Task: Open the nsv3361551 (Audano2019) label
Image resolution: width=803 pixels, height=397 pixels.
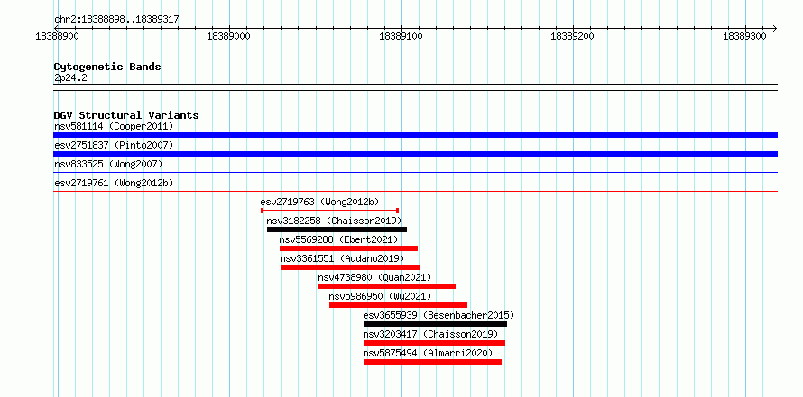Action: click(342, 258)
